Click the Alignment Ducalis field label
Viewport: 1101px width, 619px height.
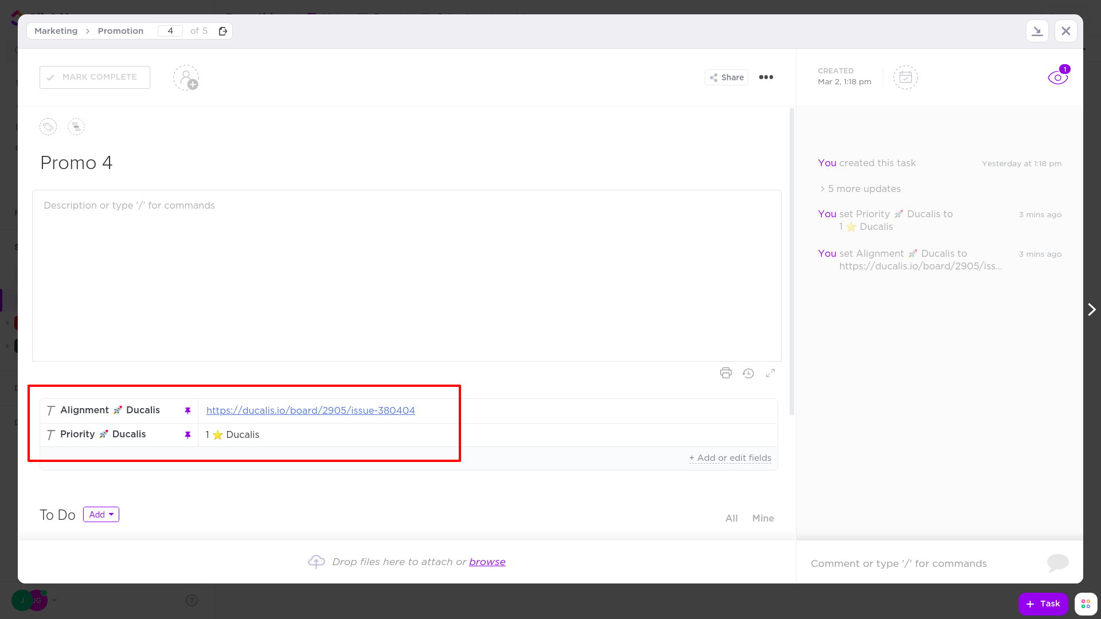click(x=110, y=410)
